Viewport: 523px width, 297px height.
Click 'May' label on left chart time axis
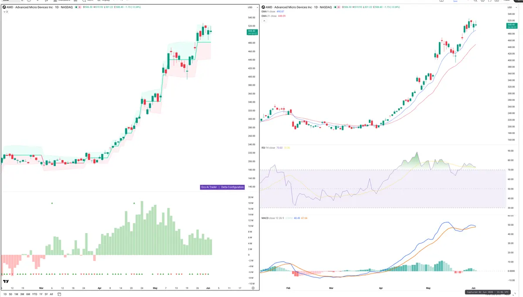(x=156, y=288)
